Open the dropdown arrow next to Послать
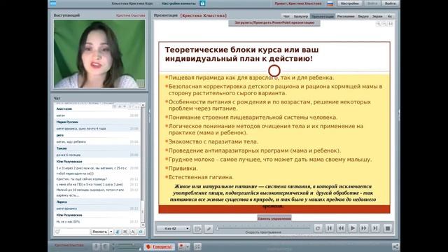Screen dimensions: 448x252 (111, 232)
